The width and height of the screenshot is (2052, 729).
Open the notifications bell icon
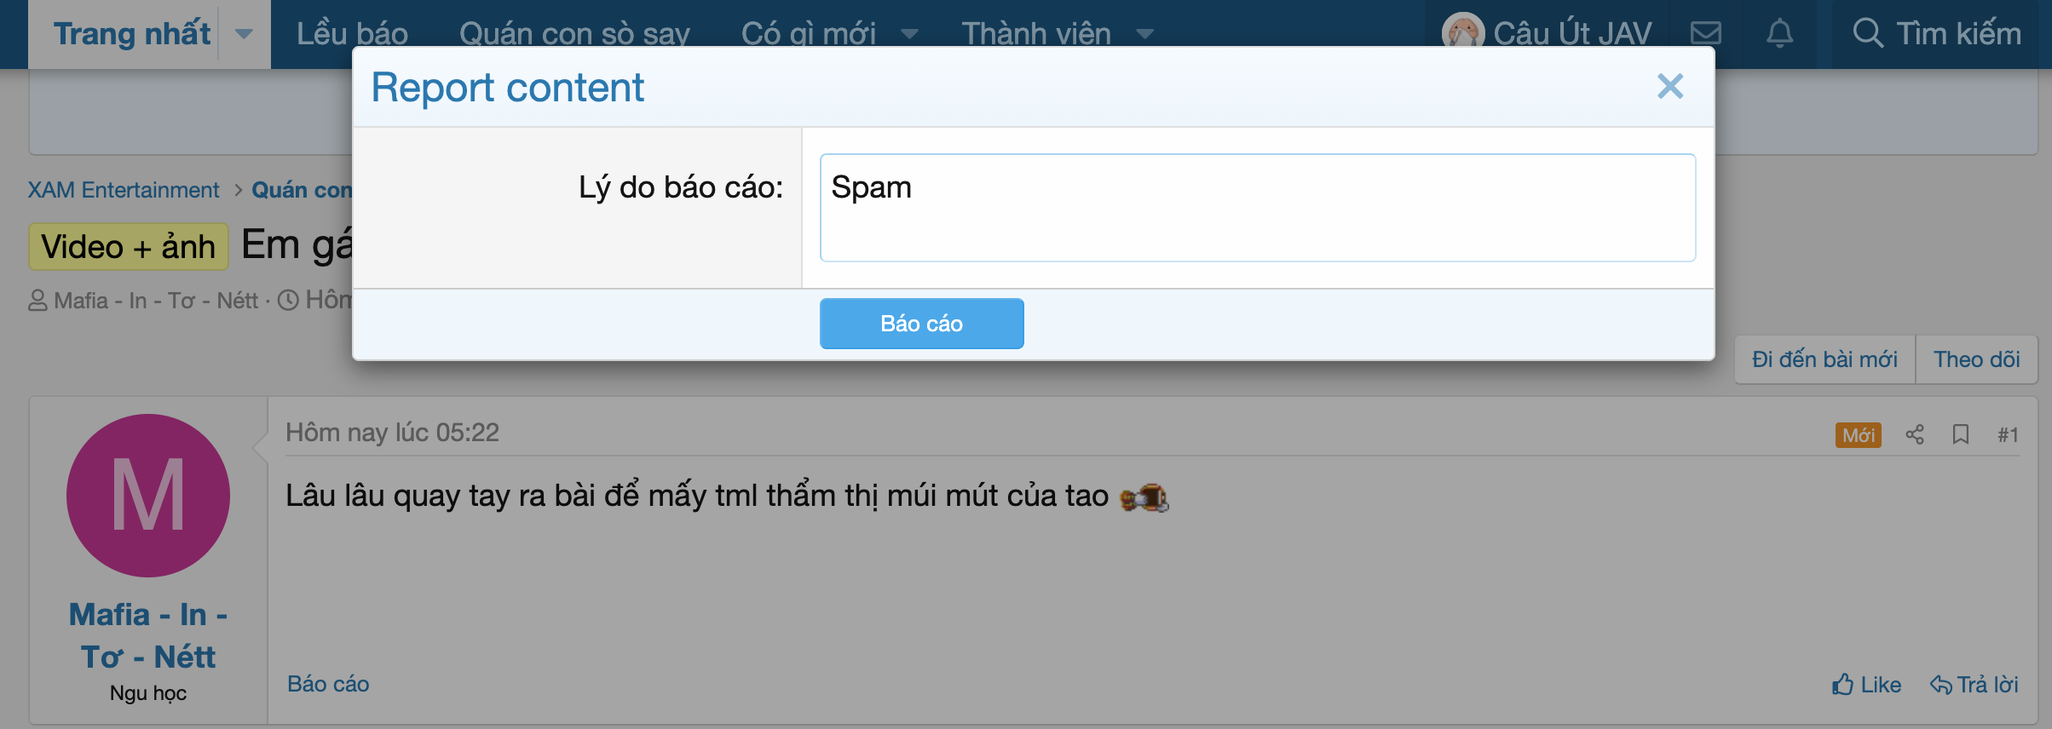[x=1779, y=33]
